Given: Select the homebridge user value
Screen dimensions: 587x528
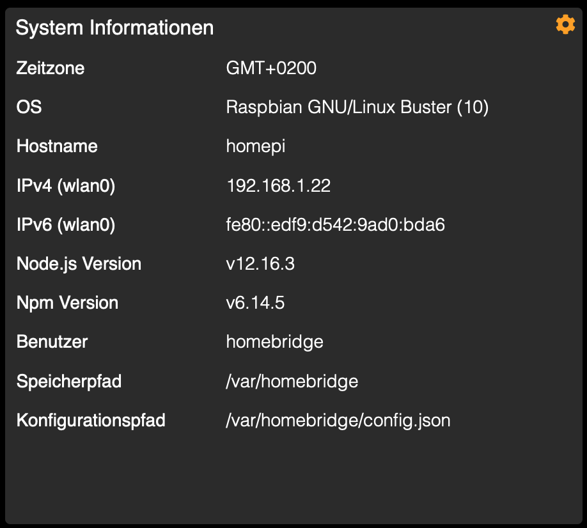Looking at the screenshot, I should (275, 343).
